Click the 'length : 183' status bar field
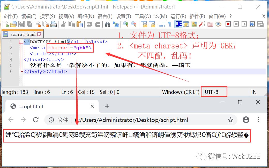 coord(15,92)
